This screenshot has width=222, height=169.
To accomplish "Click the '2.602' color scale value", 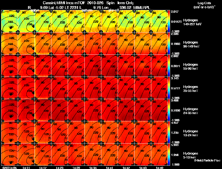I will click(175, 56).
